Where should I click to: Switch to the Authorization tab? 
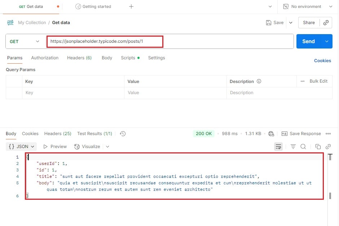(45, 58)
